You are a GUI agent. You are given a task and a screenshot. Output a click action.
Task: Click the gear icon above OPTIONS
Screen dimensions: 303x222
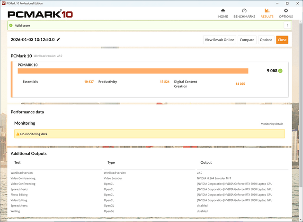[x=286, y=10]
